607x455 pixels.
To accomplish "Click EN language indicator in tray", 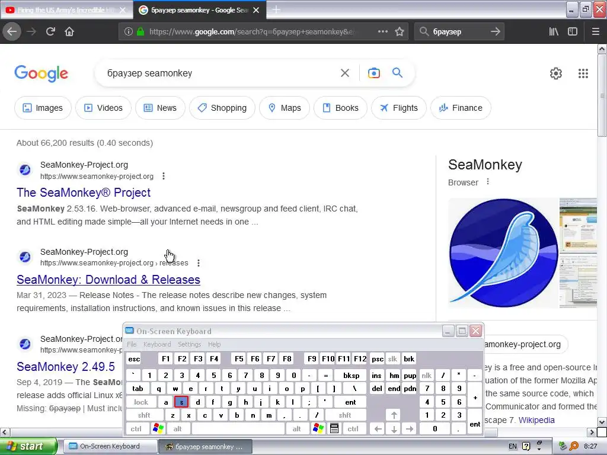I will (513, 446).
